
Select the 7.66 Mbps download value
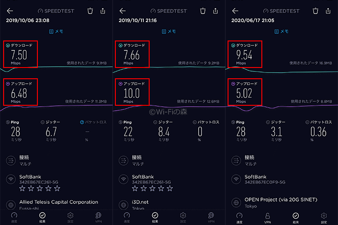point(132,54)
